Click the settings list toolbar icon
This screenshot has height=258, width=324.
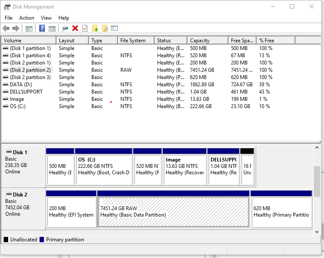click(x=114, y=28)
